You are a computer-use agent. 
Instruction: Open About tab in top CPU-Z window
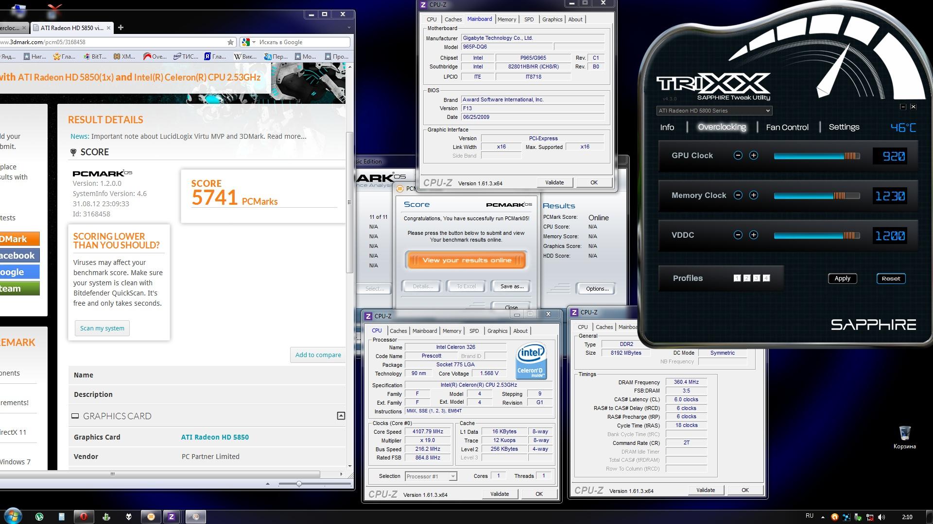coord(575,19)
